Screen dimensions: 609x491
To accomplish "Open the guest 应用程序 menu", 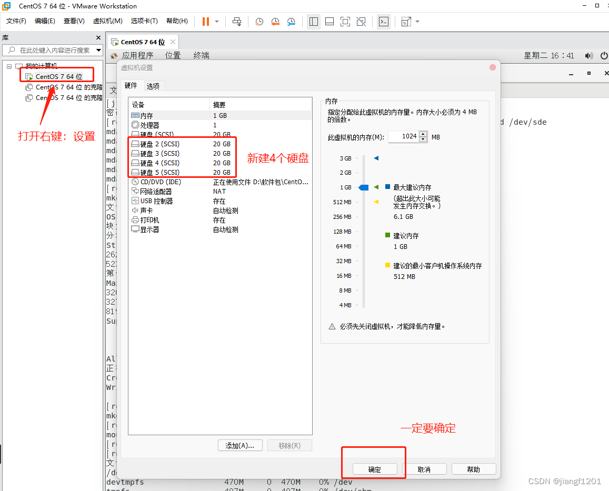I will click(x=137, y=56).
